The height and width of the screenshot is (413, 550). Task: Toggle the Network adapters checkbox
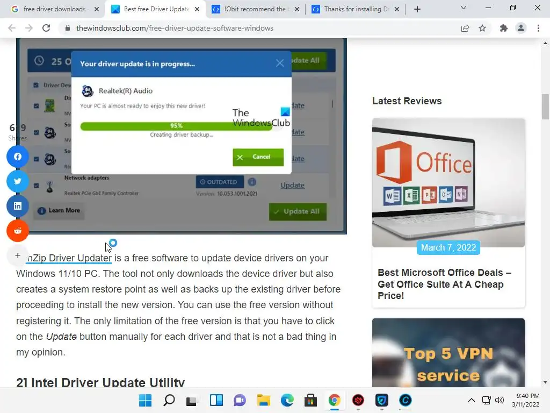tap(36, 186)
